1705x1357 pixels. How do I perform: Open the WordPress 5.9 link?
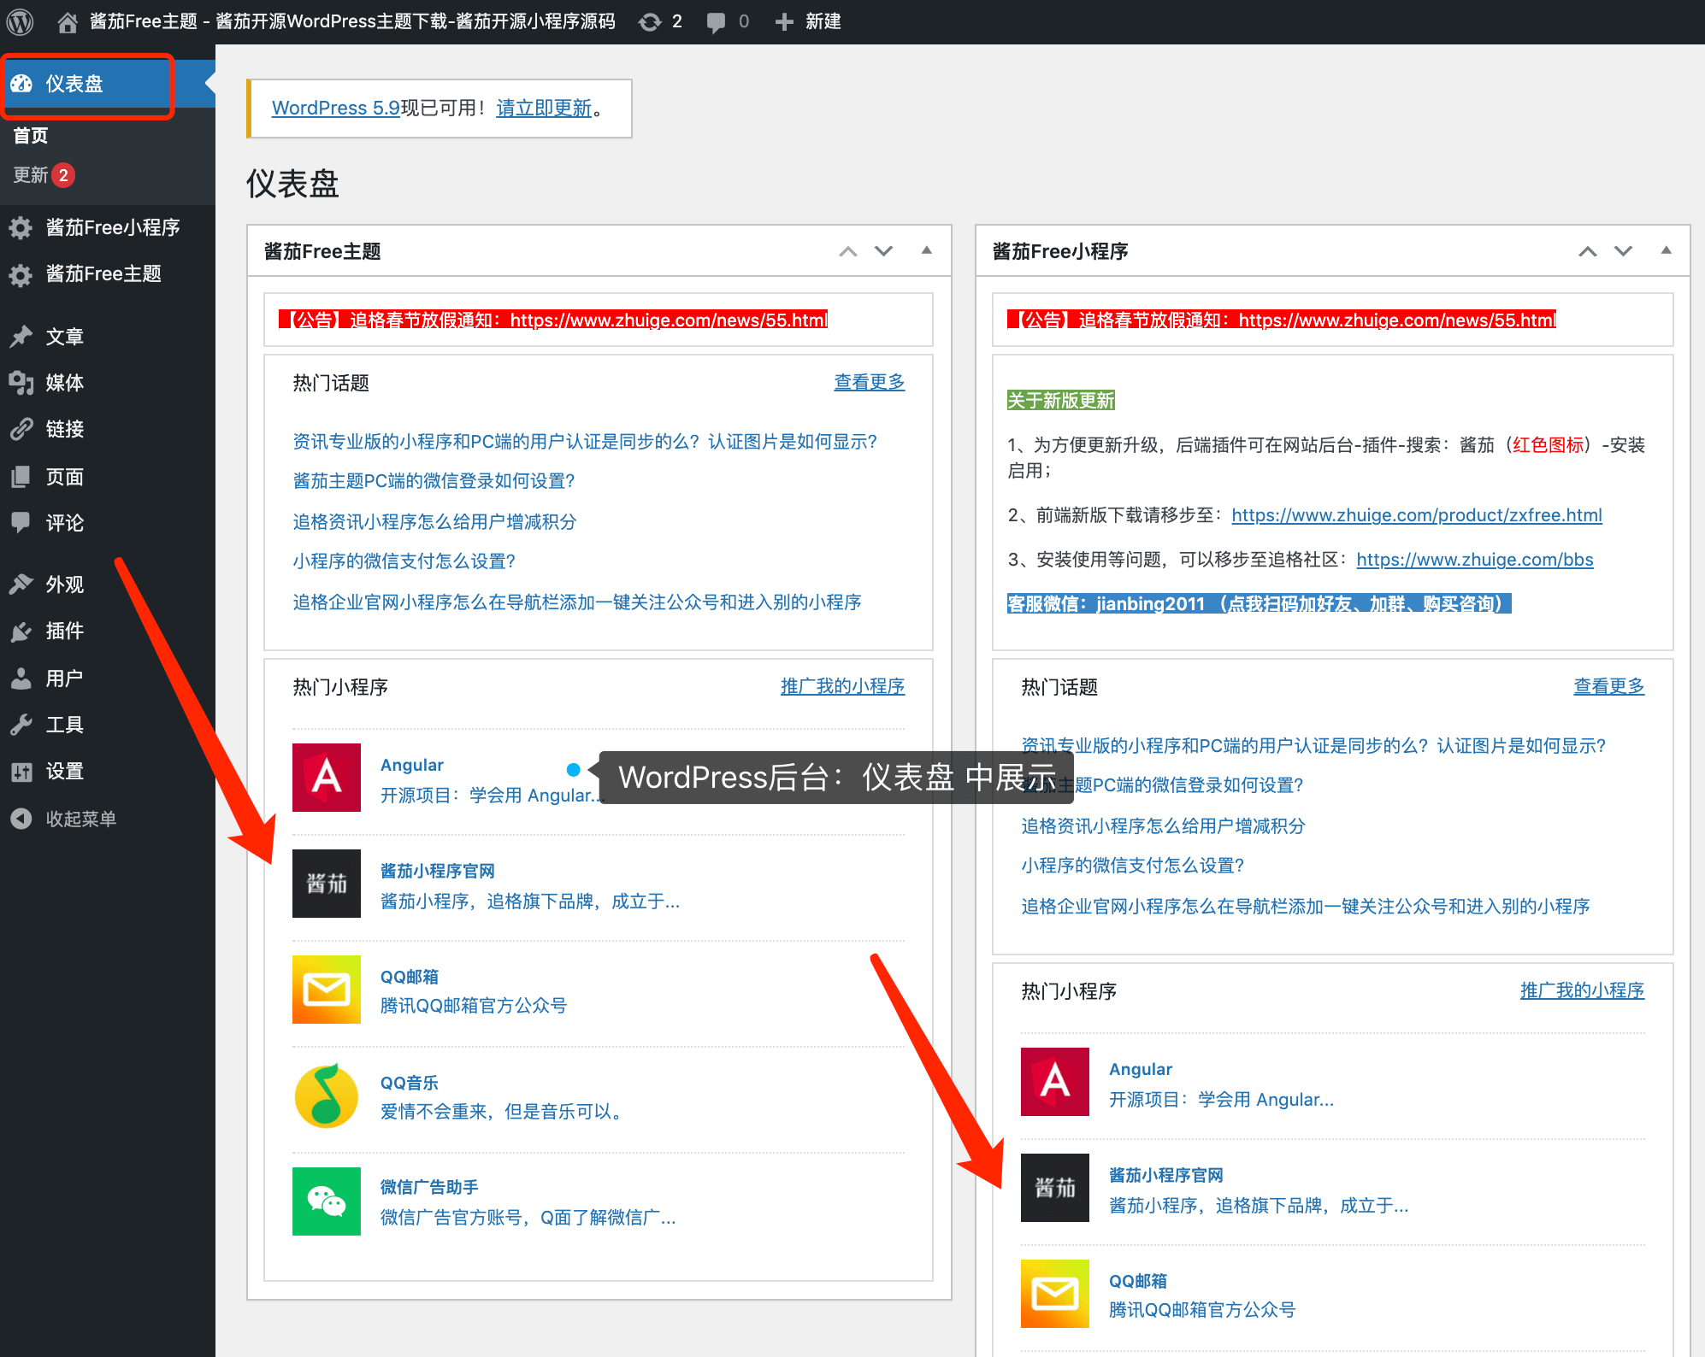click(336, 109)
